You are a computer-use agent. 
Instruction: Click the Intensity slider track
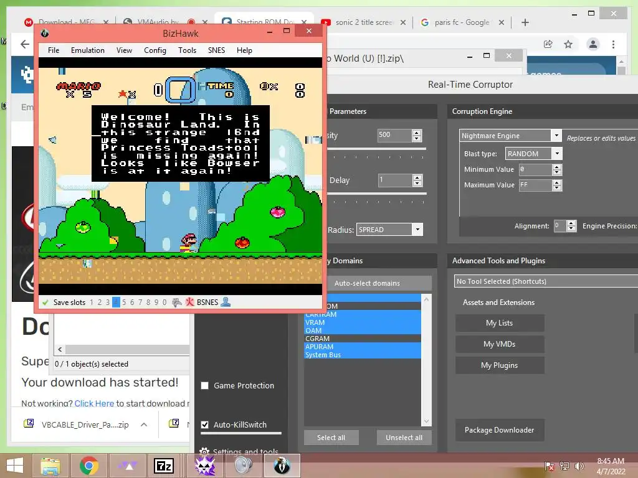pyautogui.click(x=377, y=149)
